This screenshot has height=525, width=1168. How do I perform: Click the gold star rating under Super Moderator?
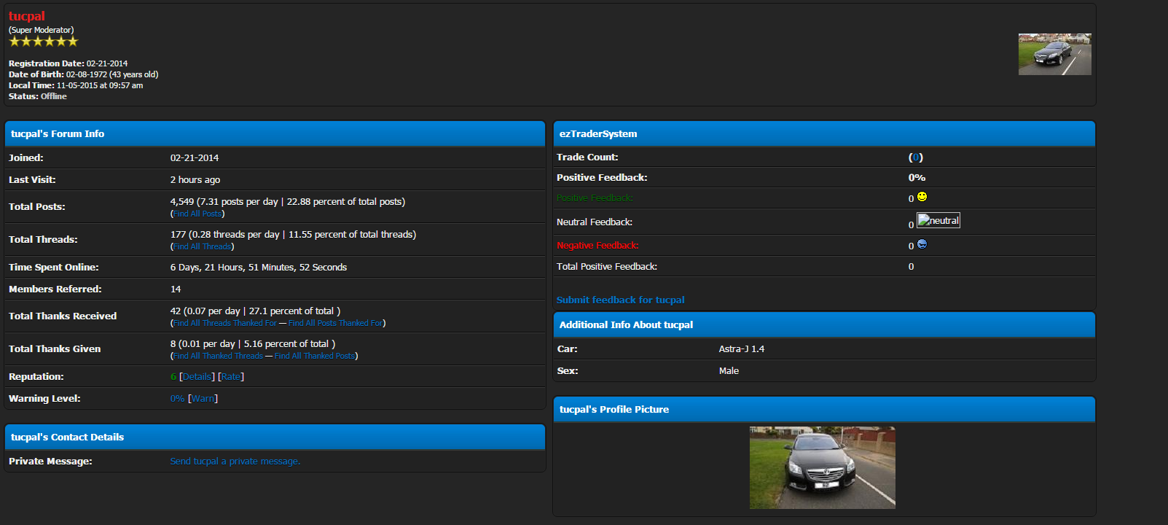43,42
